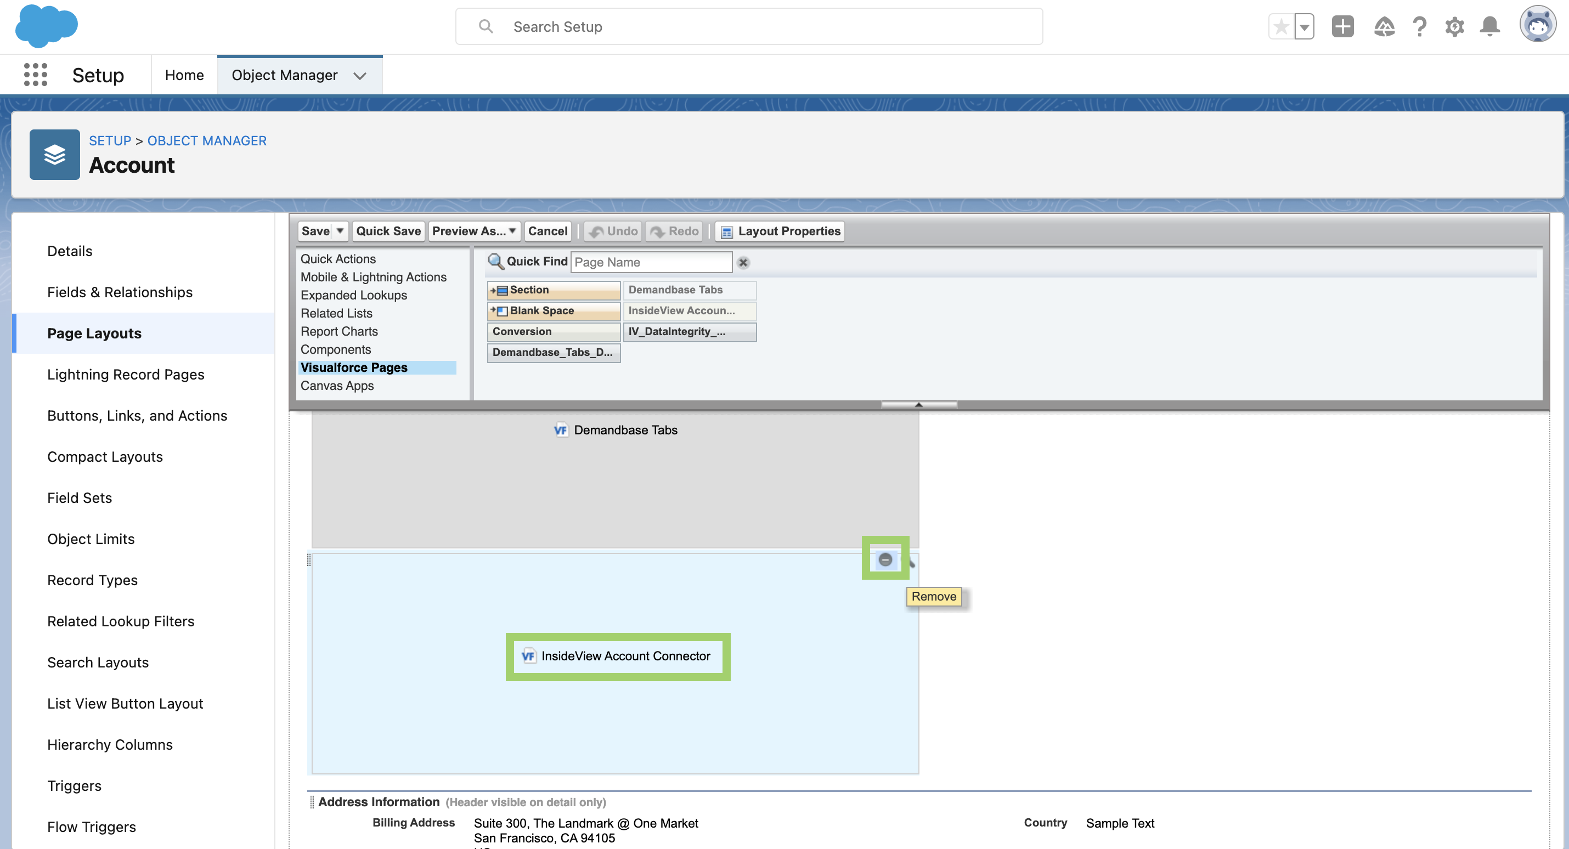Expand the Object Manager tab chevron
The image size is (1569, 849).
point(360,76)
